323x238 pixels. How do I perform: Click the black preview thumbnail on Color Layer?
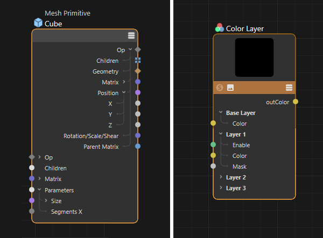[254, 57]
